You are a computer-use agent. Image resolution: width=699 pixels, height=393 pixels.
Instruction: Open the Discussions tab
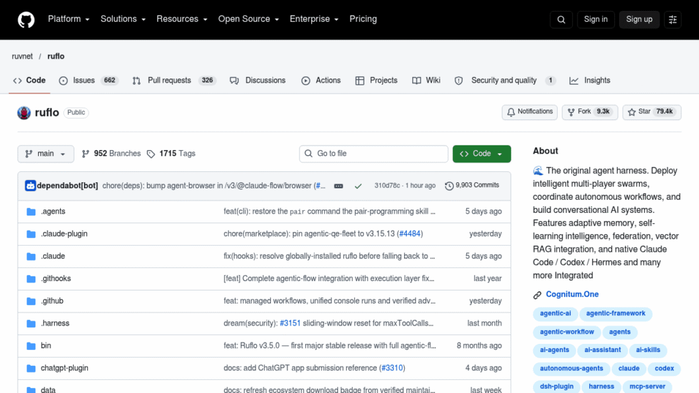(x=257, y=81)
